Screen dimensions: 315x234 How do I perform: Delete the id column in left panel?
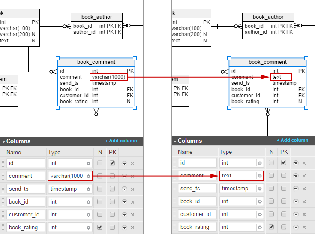pos(132,163)
